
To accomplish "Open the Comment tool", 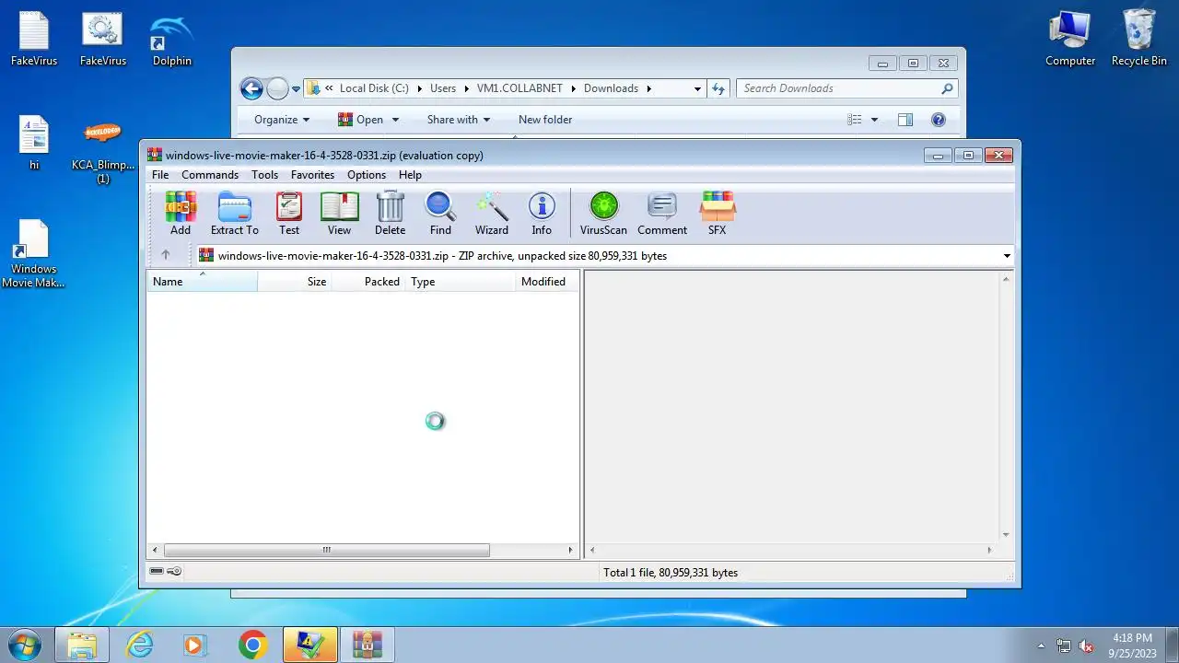I will (662, 213).
